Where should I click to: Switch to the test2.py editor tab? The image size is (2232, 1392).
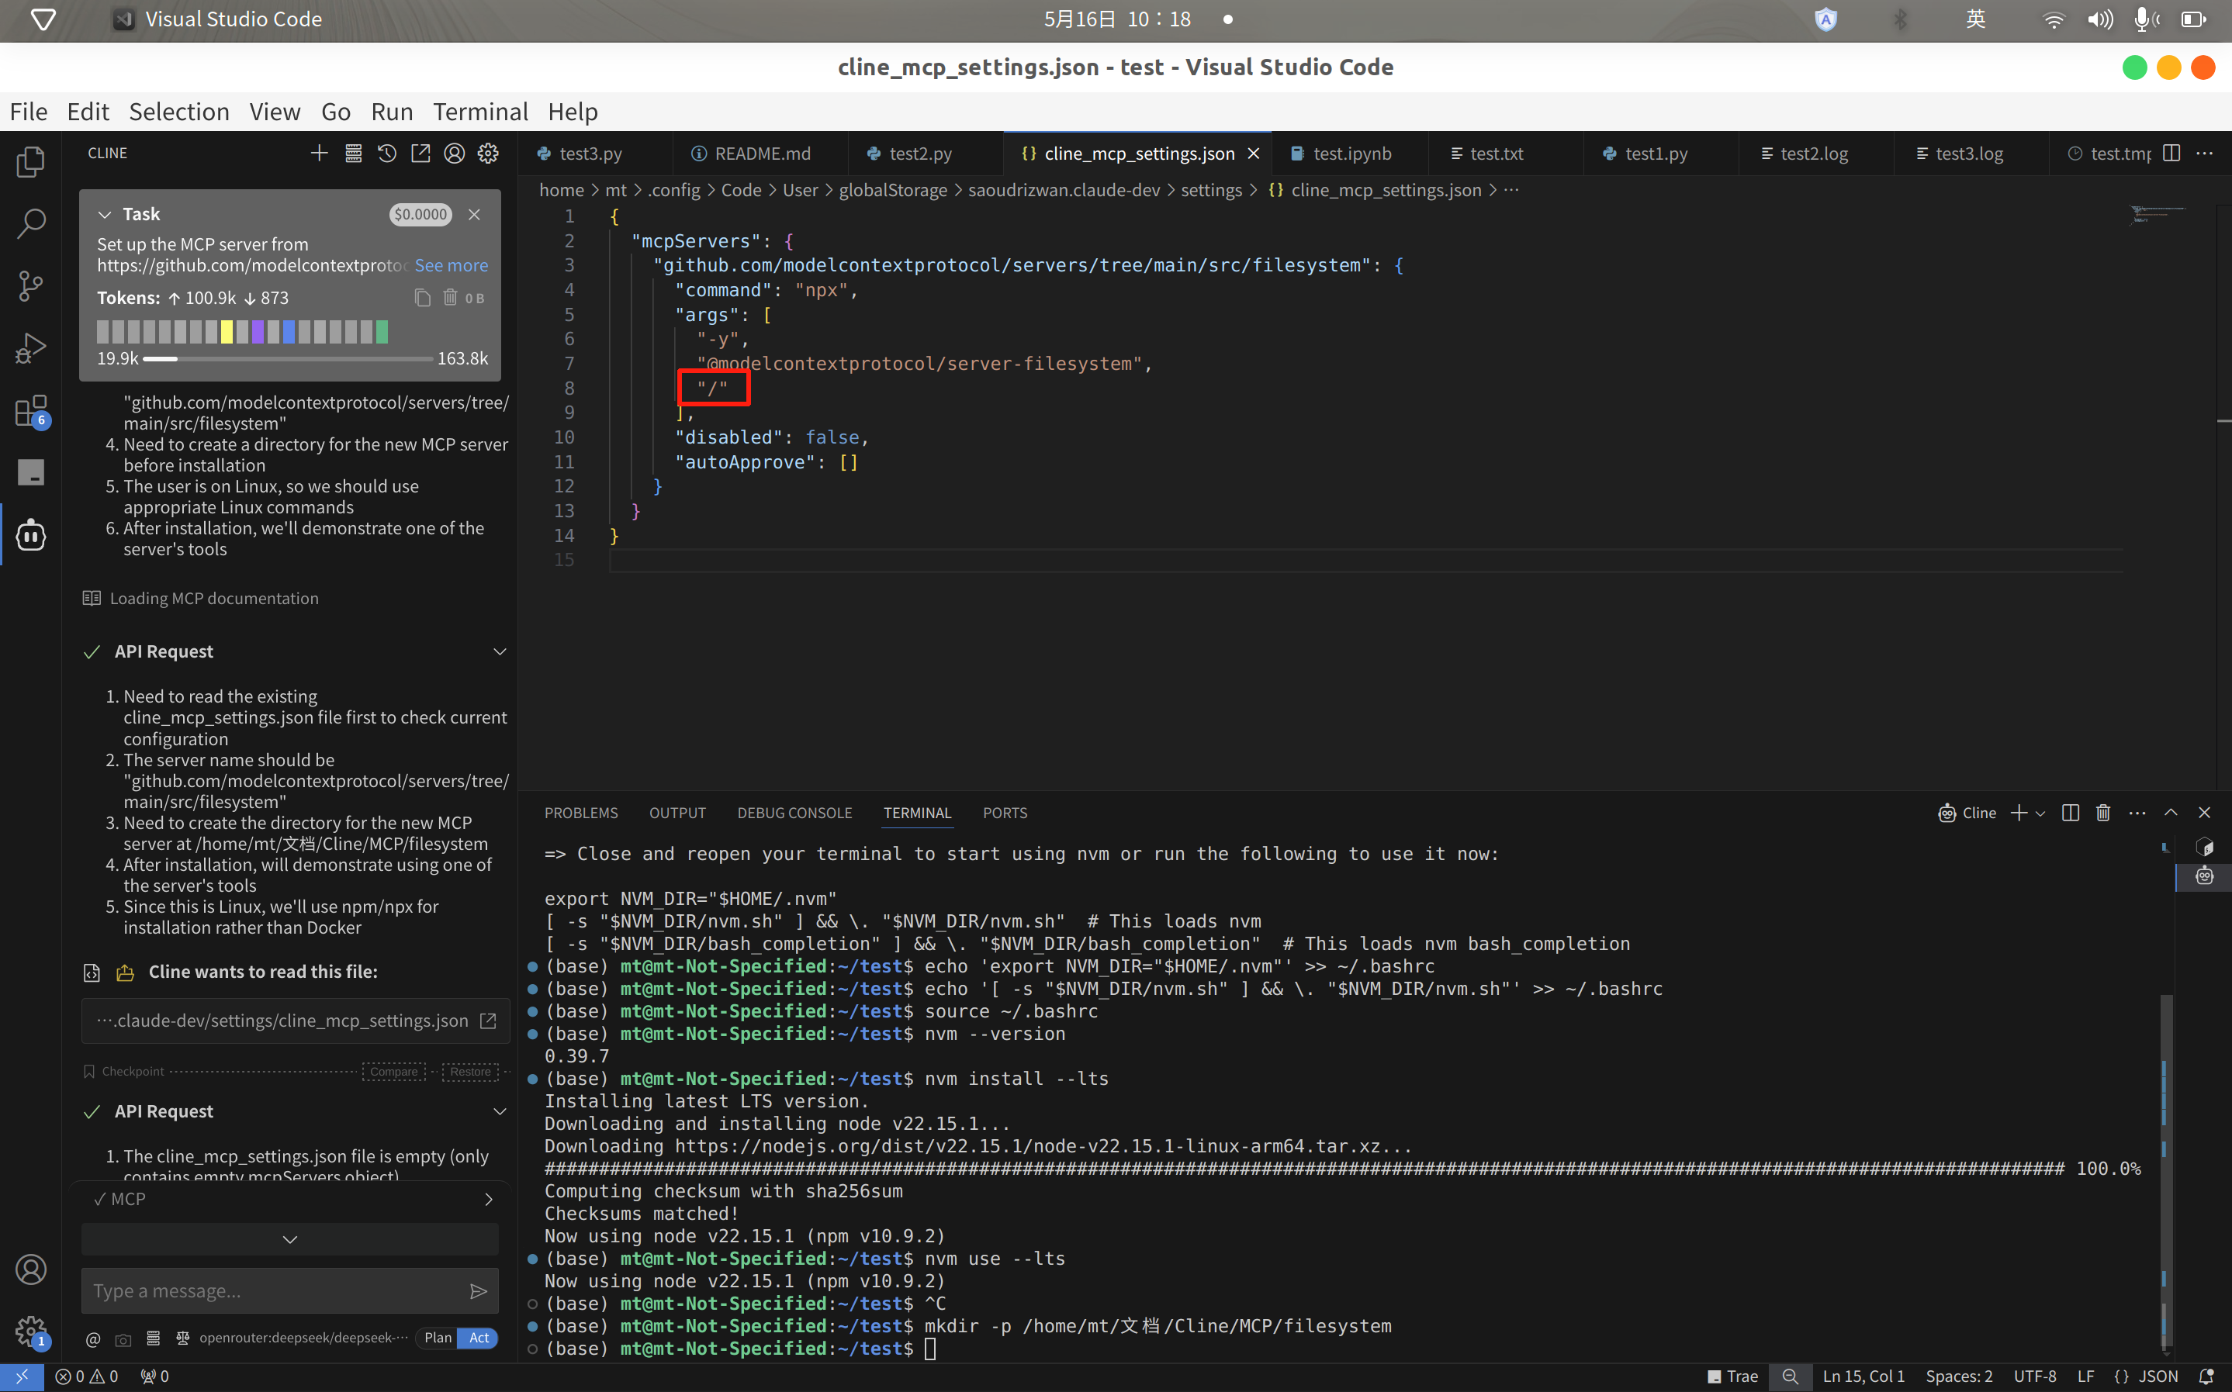point(919,154)
